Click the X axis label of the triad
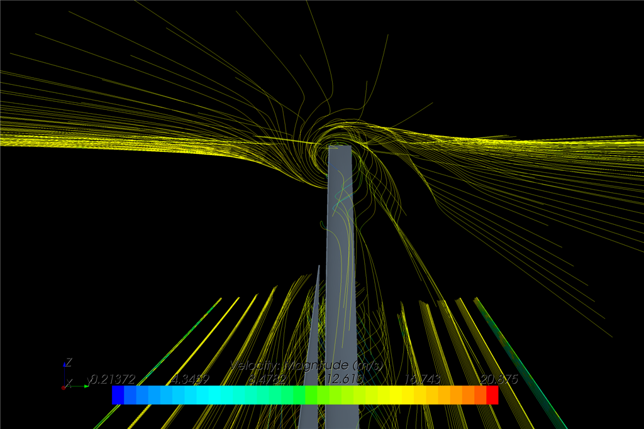 tap(69, 383)
